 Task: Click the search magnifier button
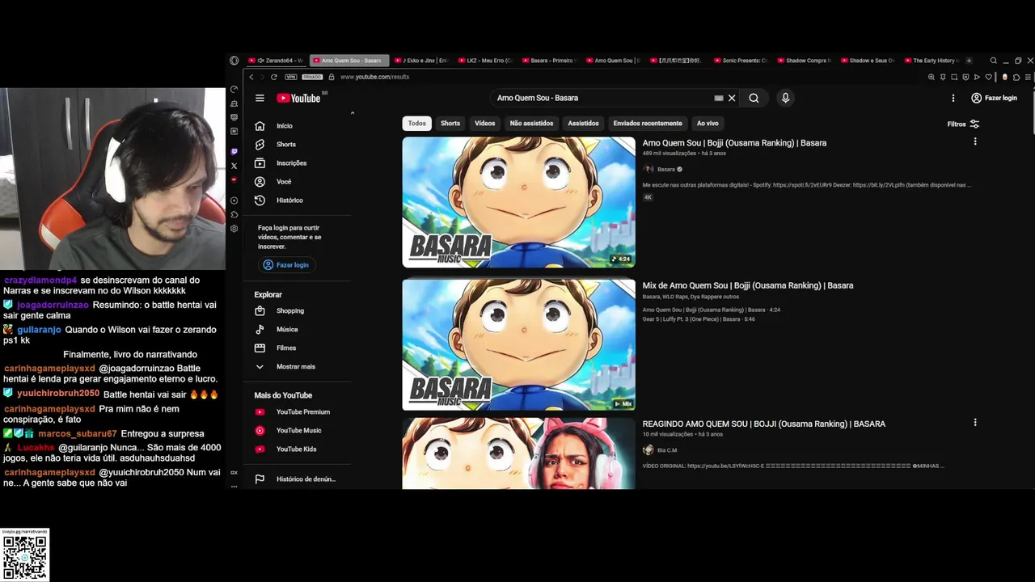click(x=754, y=98)
